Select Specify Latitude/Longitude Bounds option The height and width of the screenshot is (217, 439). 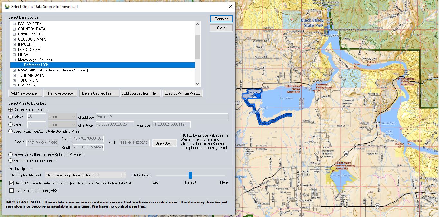11,131
